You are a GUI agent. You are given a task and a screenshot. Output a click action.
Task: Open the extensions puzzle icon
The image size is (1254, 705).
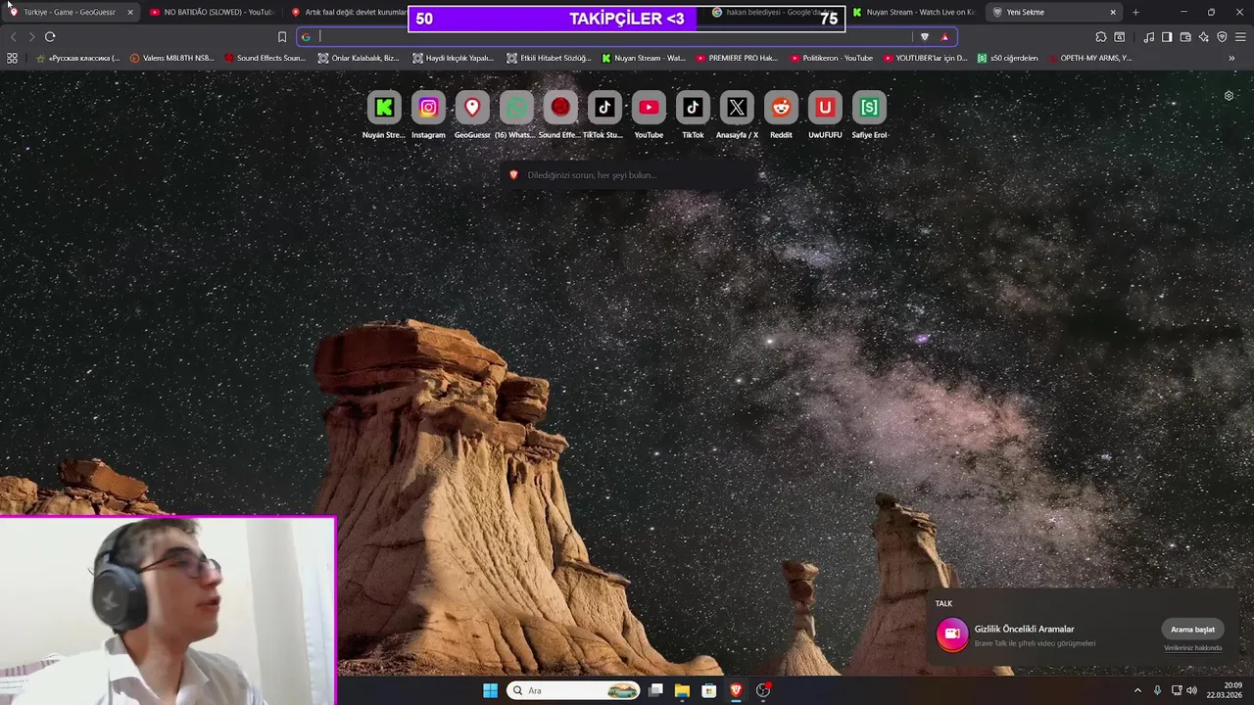tap(1101, 36)
